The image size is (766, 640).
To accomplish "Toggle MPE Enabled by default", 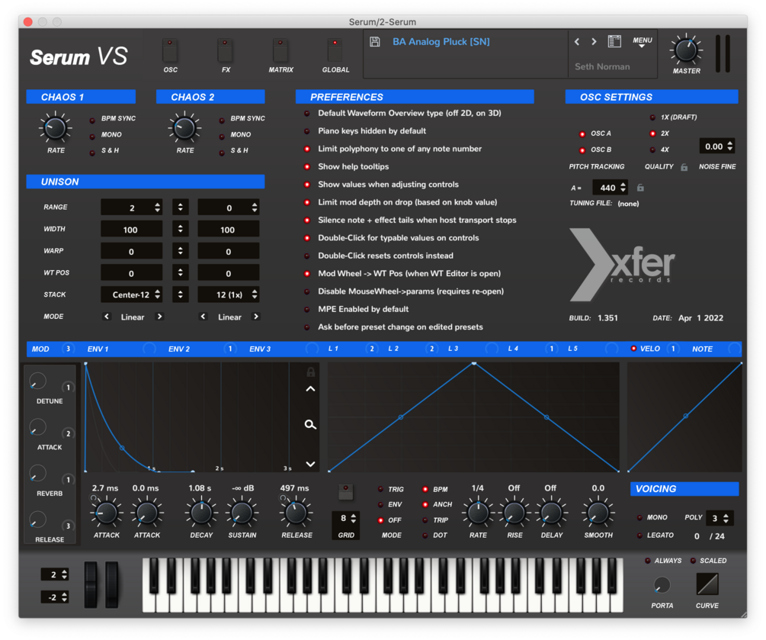I will (x=307, y=310).
